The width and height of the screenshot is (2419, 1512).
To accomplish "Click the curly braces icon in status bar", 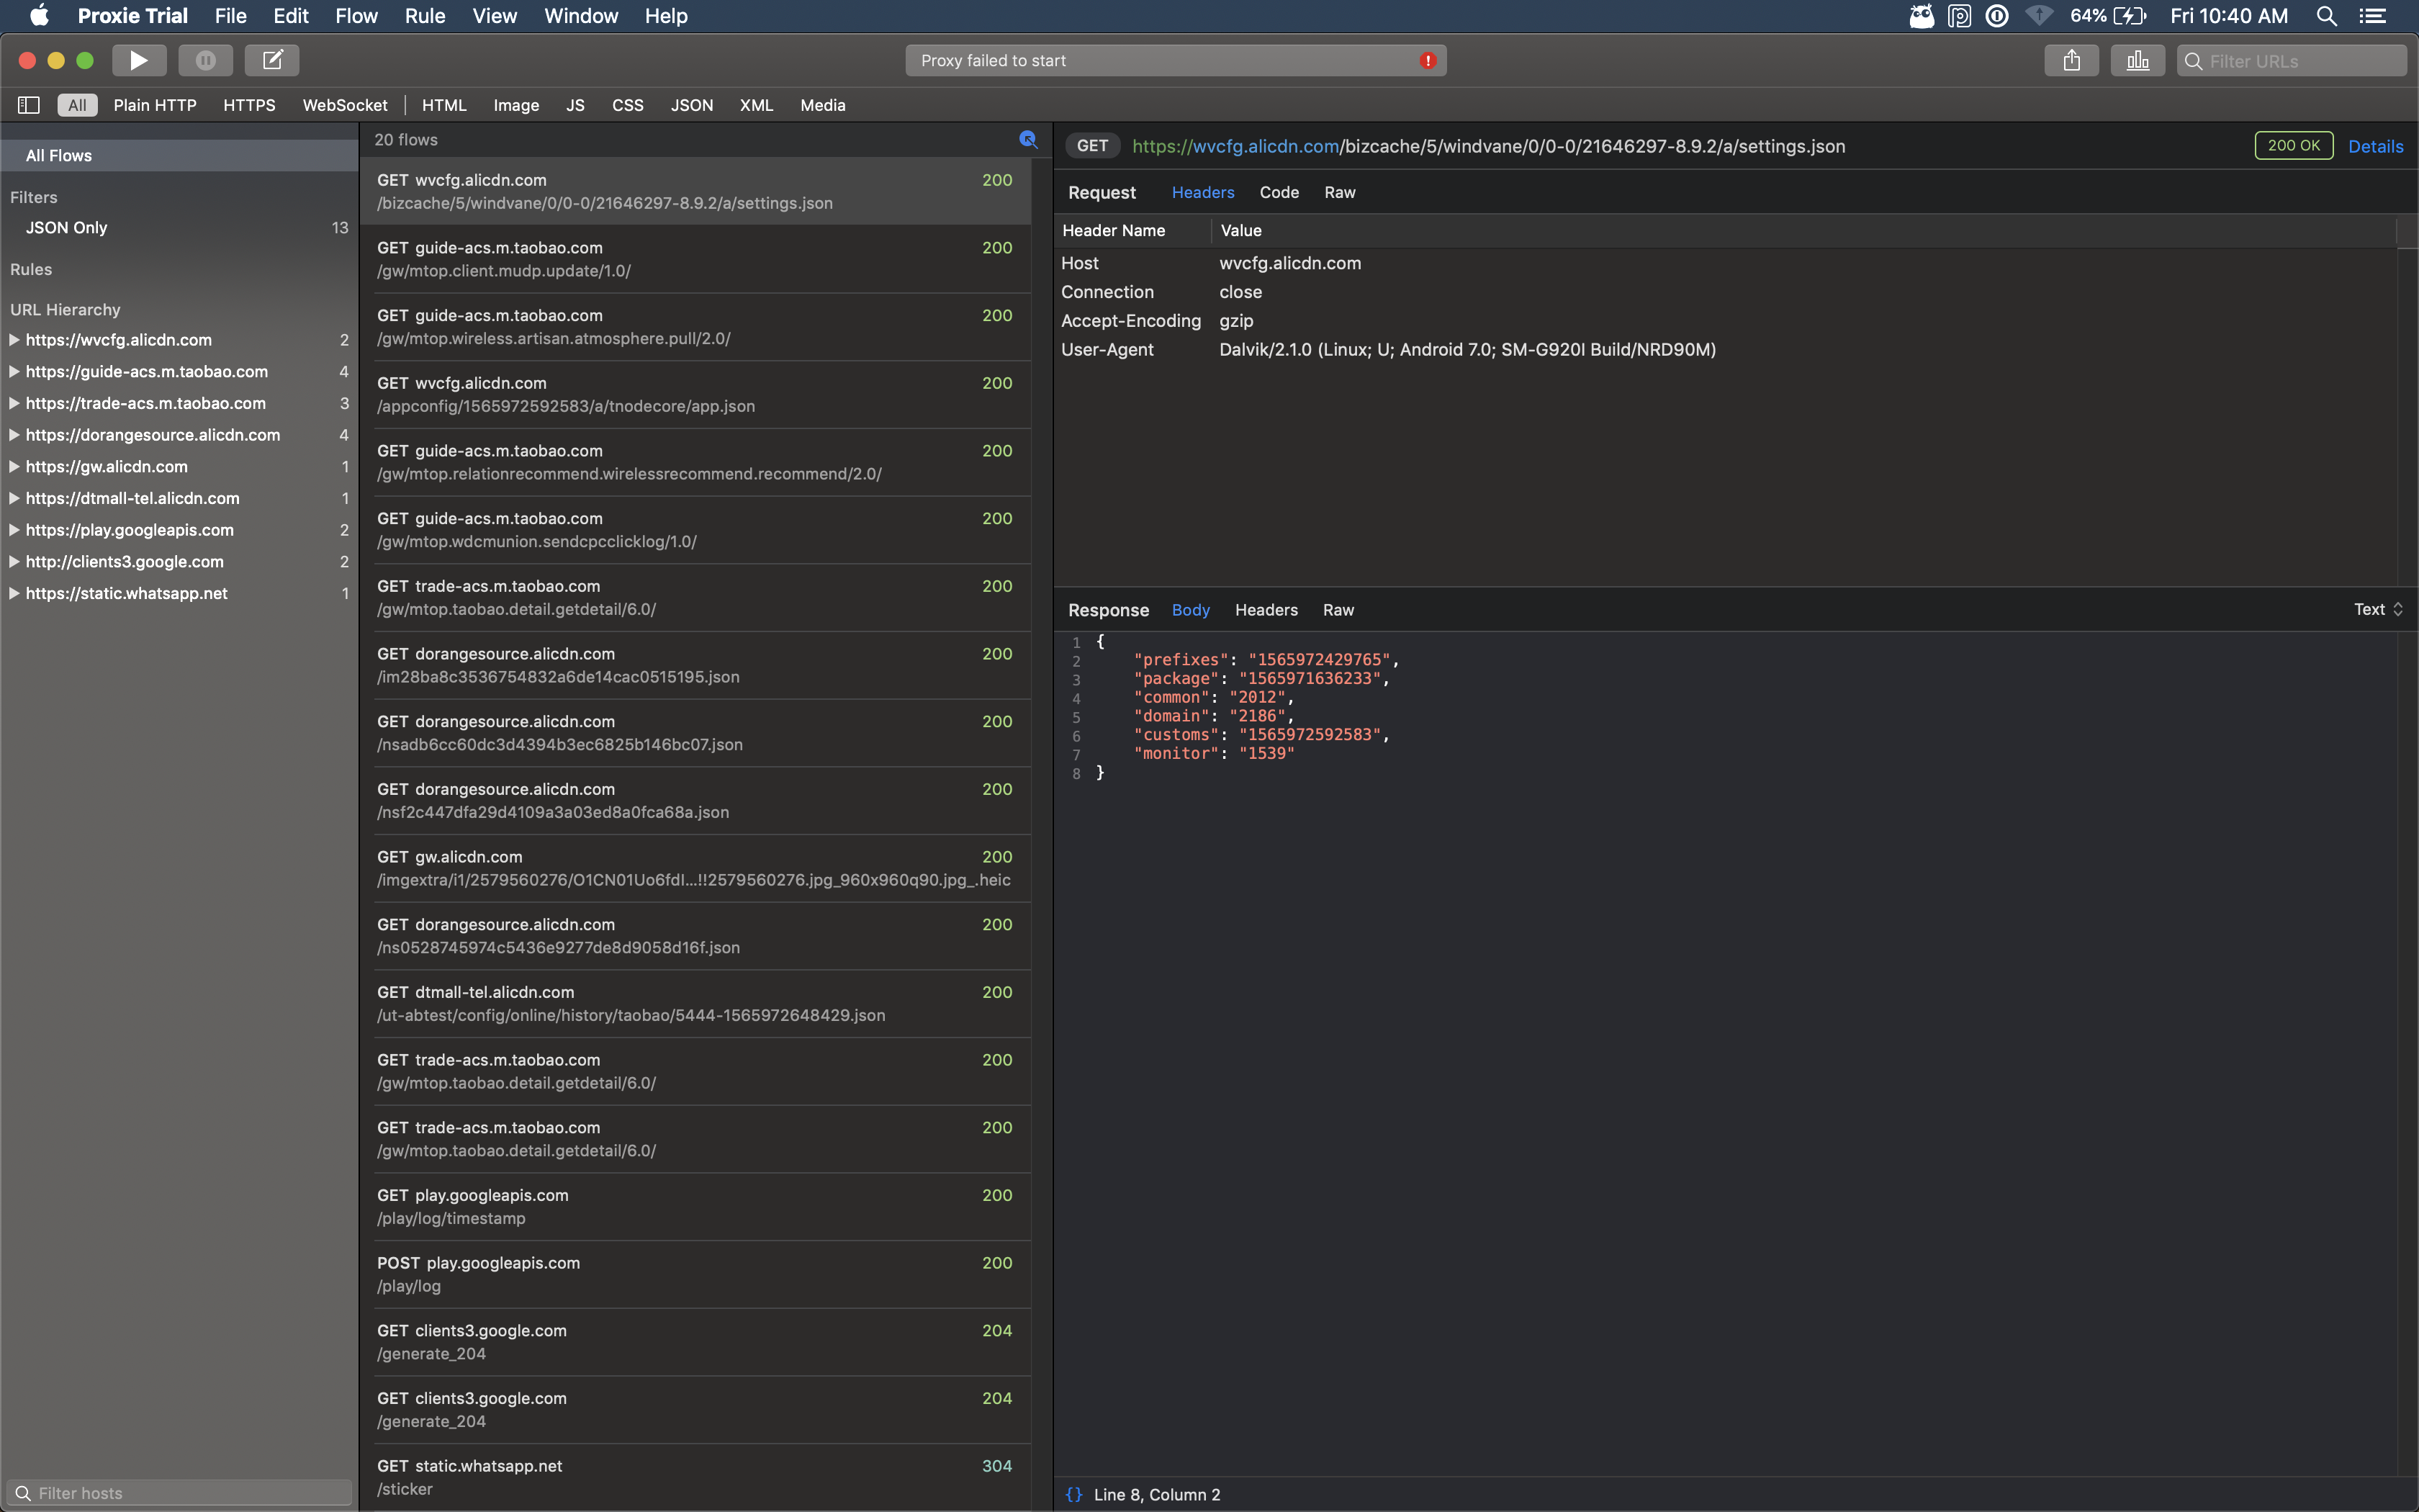I will (1073, 1494).
